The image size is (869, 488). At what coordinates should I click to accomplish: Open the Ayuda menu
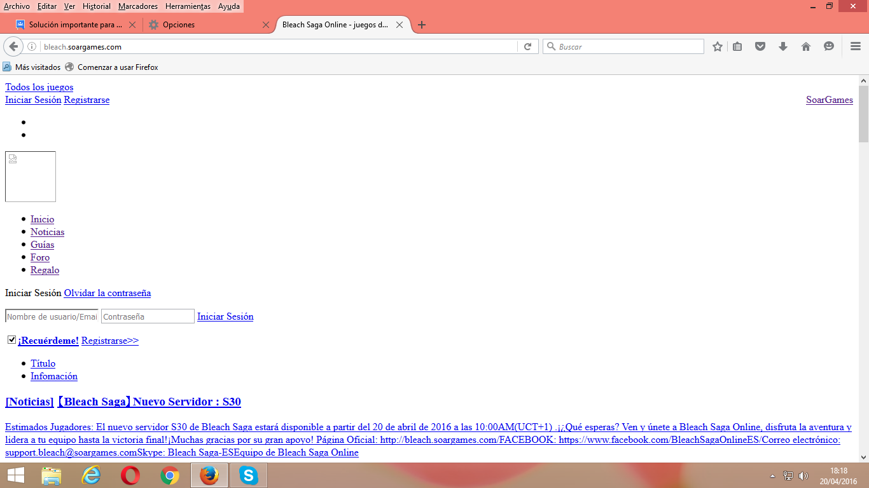pyautogui.click(x=229, y=6)
